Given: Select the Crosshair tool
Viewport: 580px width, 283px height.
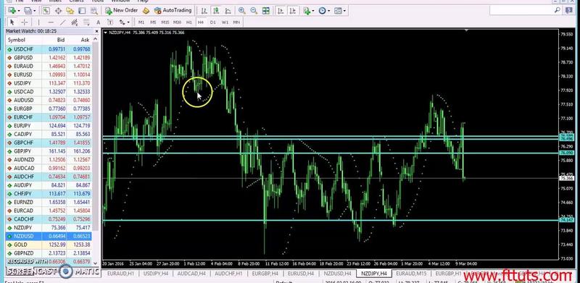Looking at the screenshot, I should (24, 22).
